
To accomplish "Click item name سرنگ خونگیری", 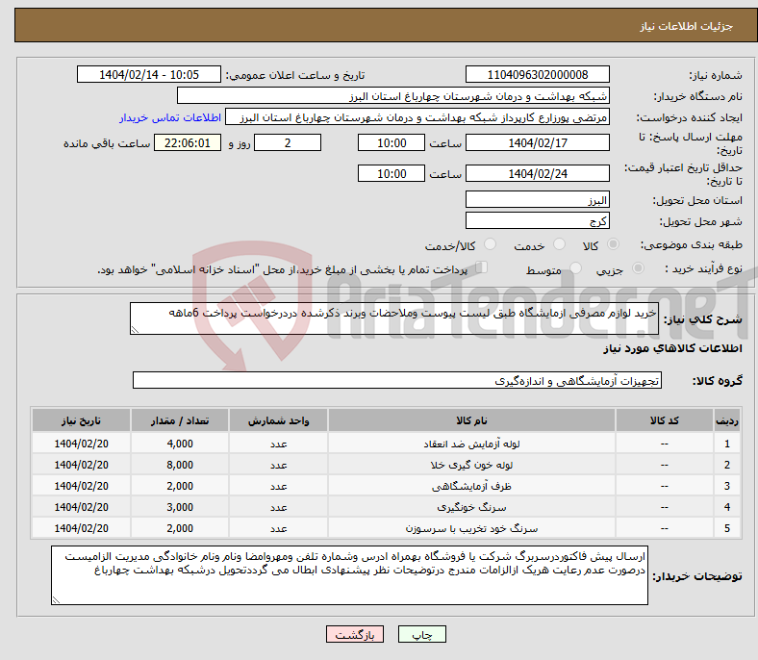I will pos(471,507).
